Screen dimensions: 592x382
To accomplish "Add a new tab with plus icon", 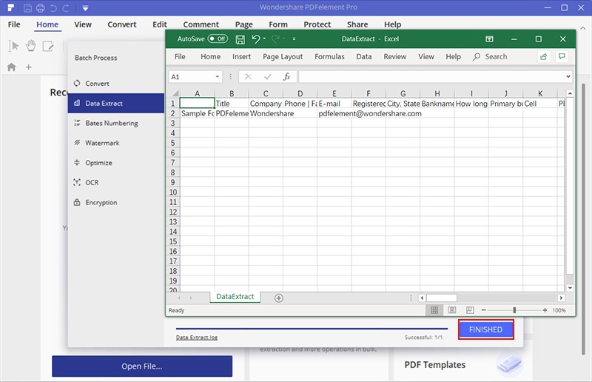I will point(28,67).
